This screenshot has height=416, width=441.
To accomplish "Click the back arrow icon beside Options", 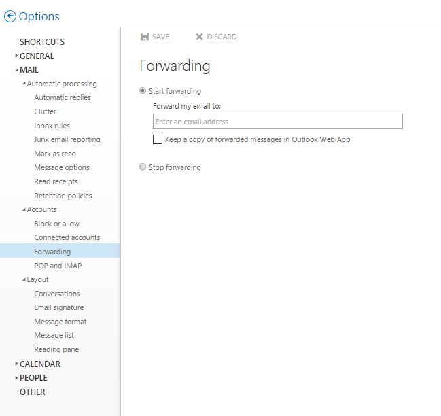I will (10, 16).
